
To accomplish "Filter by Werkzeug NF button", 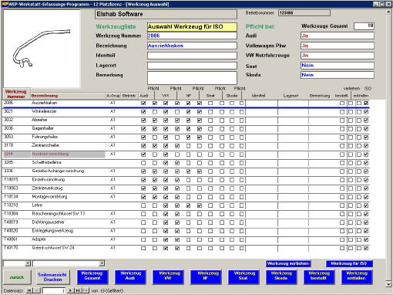I will (x=206, y=277).
